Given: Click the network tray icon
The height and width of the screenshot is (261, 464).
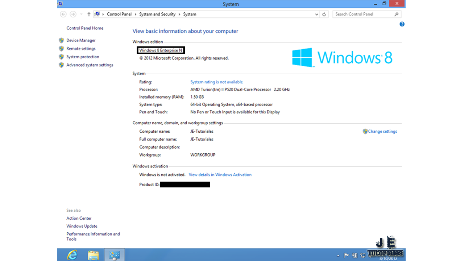Looking at the screenshot, I should [x=362, y=255].
